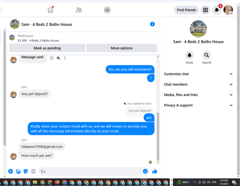Open the GIF picker icon
The image size is (240, 186).
tap(33, 171)
